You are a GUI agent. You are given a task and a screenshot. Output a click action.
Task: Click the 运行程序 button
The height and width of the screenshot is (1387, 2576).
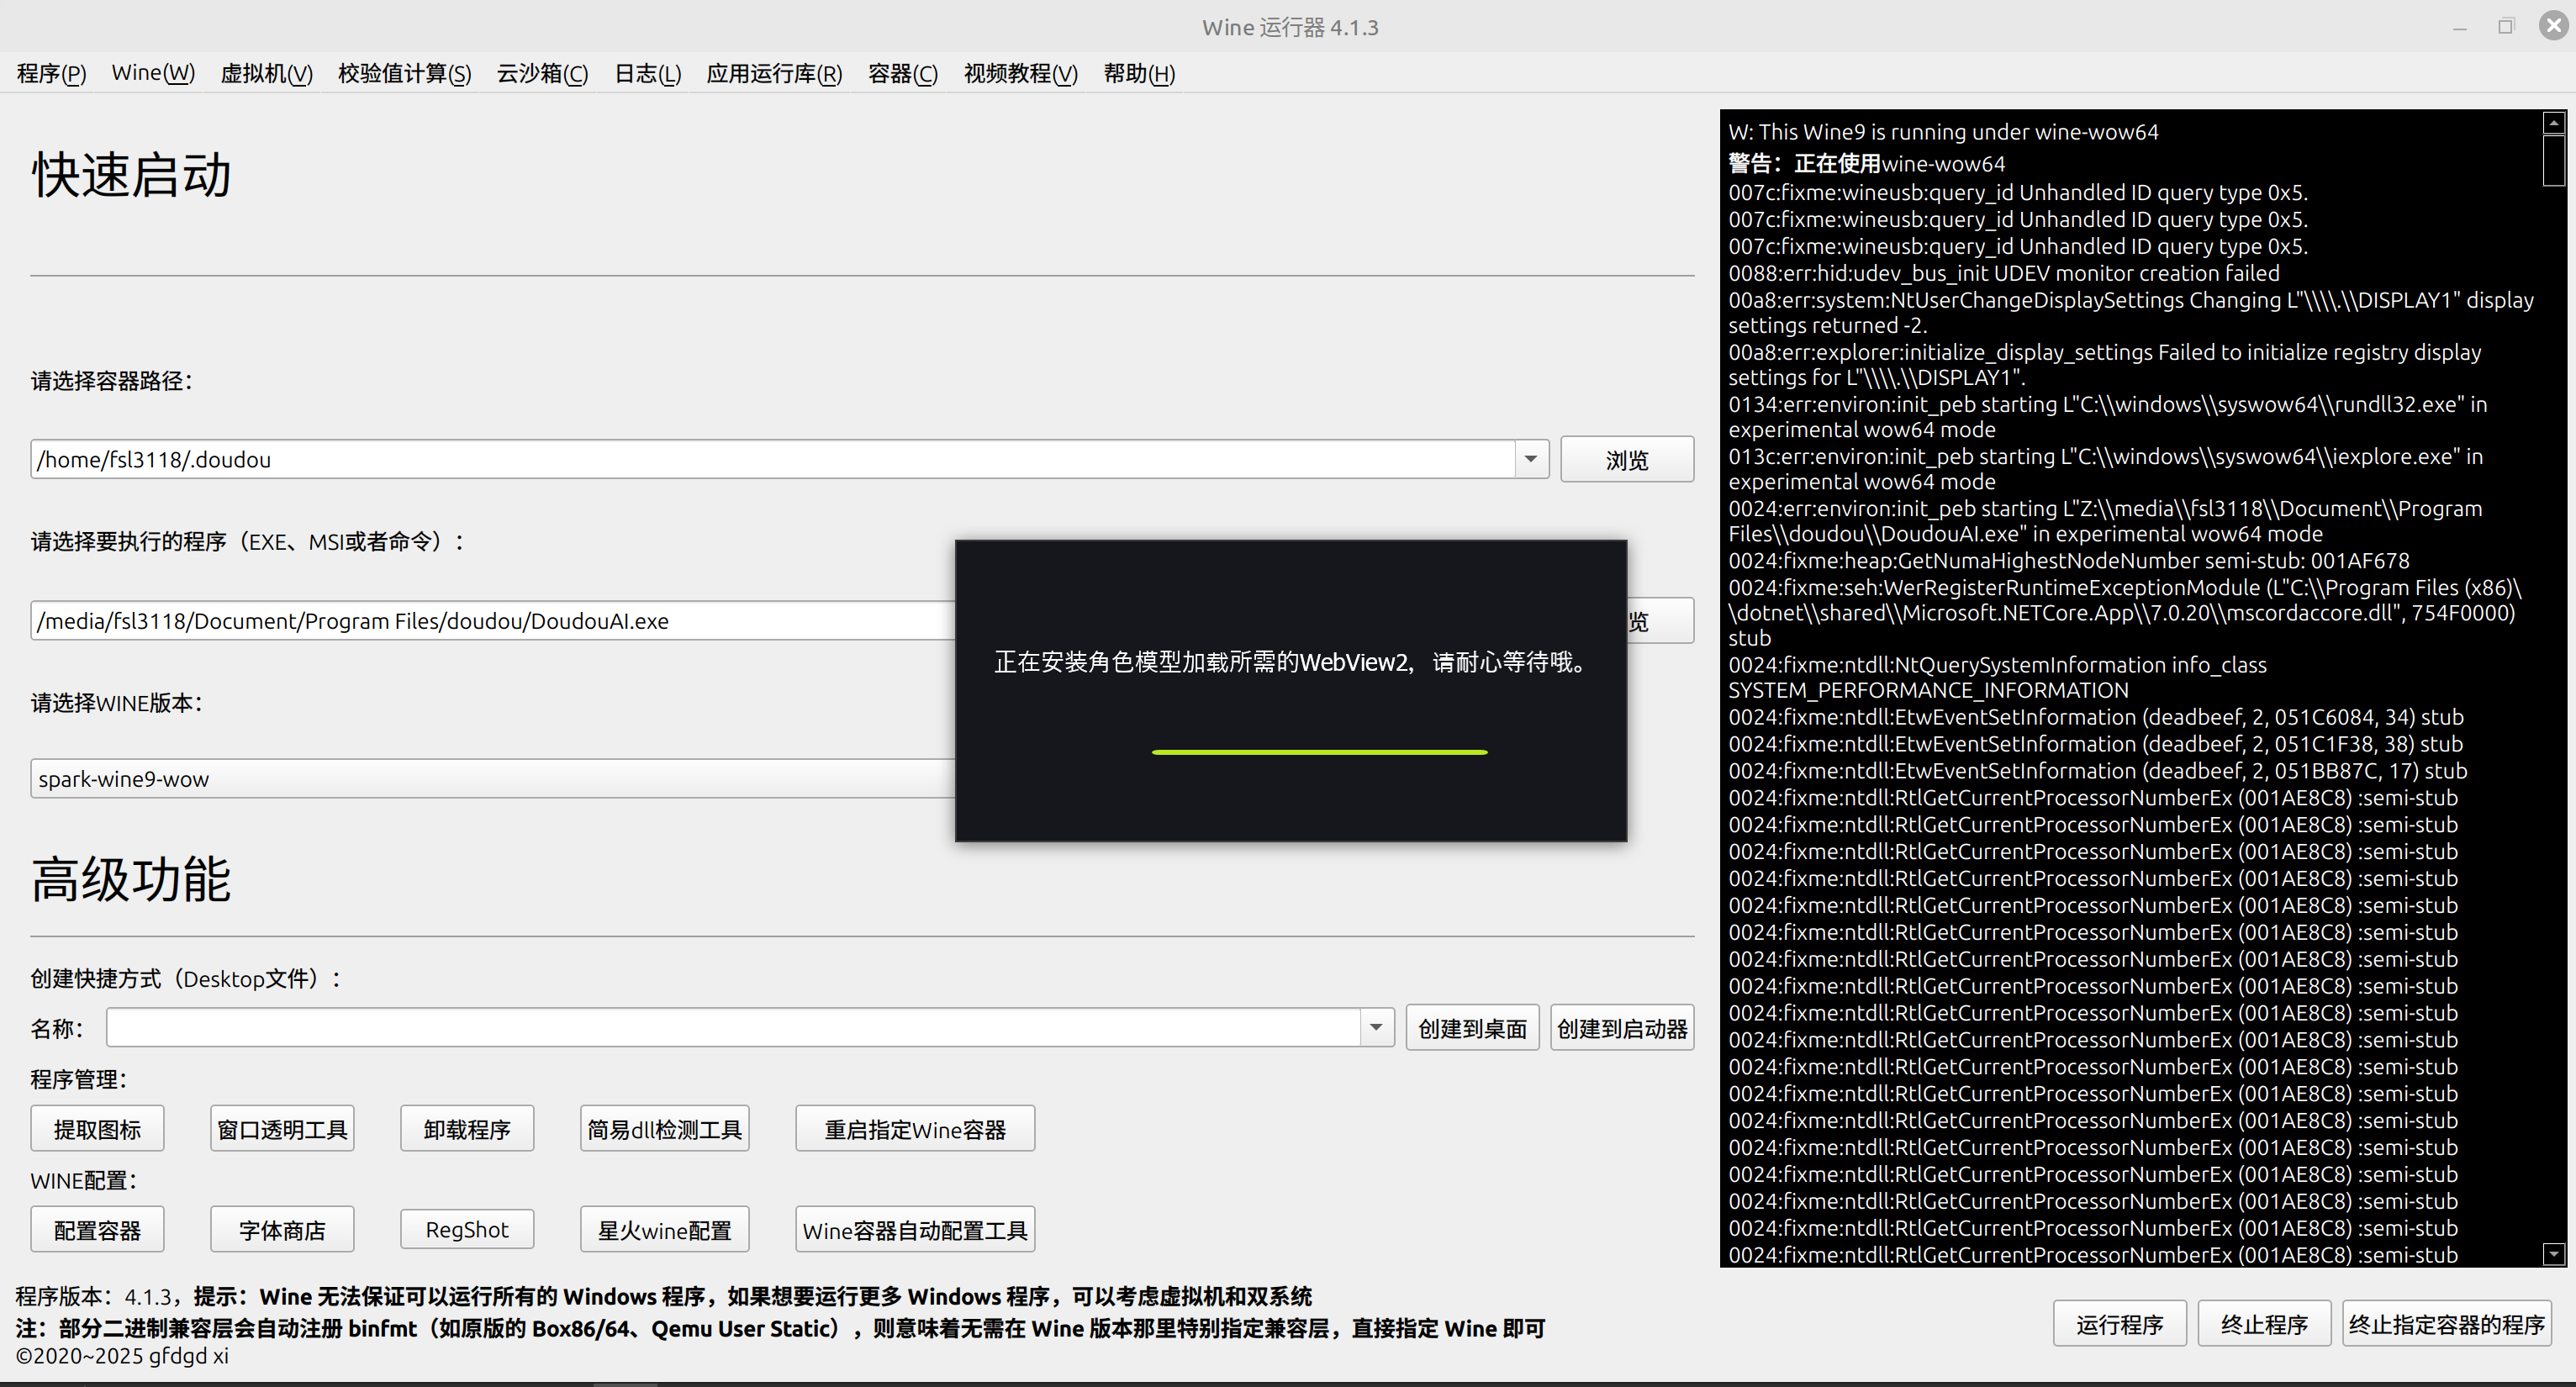click(x=2119, y=1324)
